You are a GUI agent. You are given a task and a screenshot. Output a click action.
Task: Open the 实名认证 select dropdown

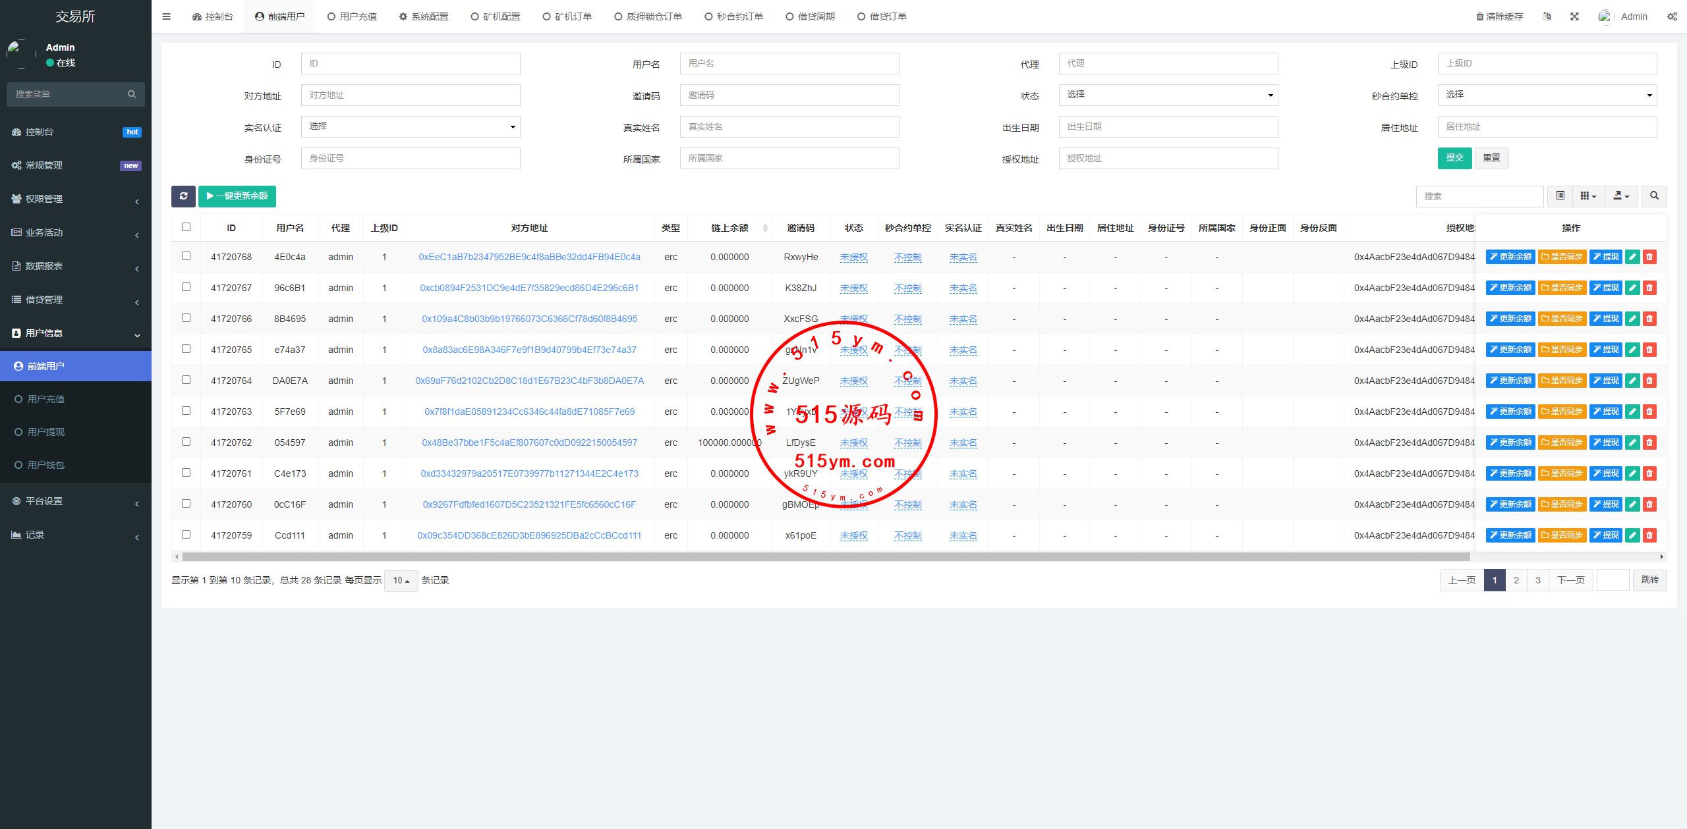tap(410, 126)
